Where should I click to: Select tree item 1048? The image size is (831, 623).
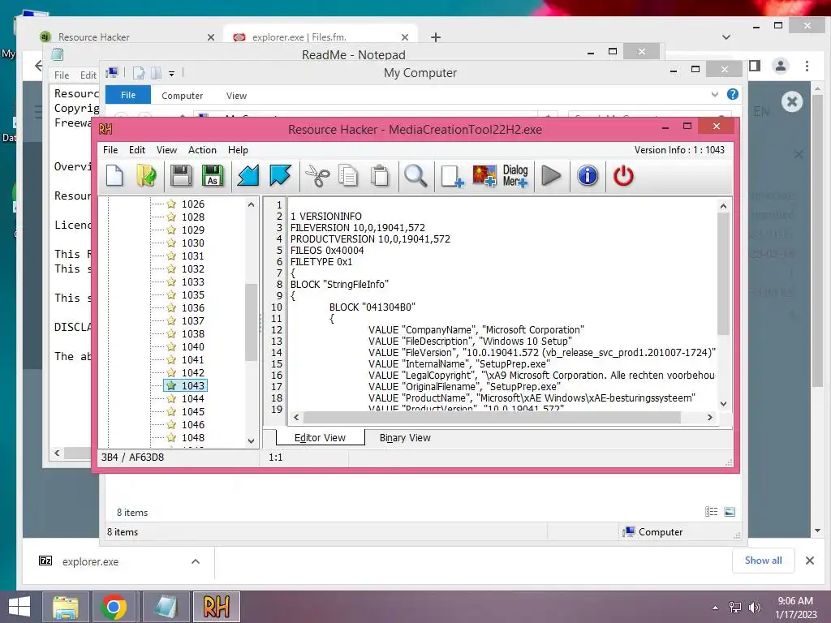pyautogui.click(x=193, y=437)
